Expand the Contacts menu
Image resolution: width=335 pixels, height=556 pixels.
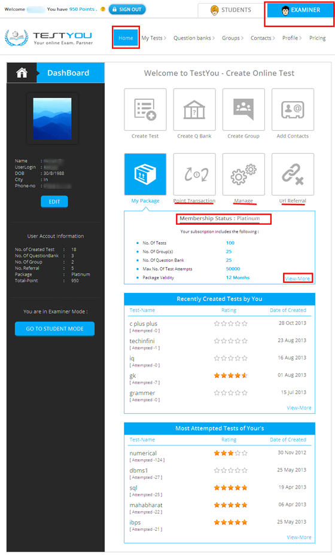(263, 38)
